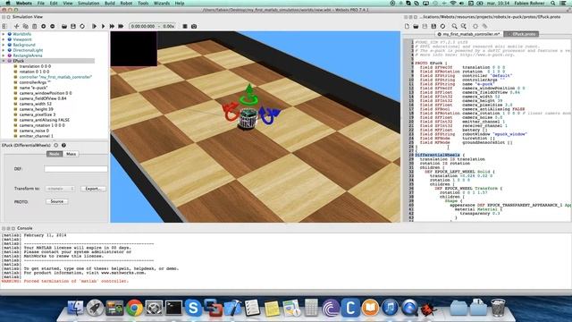This screenshot has width=572, height=322.
Task: Revert the simulation with circular arrow icon
Action: coord(82,26)
